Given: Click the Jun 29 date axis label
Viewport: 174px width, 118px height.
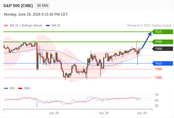Looking at the screenshot, I should coord(104,113).
